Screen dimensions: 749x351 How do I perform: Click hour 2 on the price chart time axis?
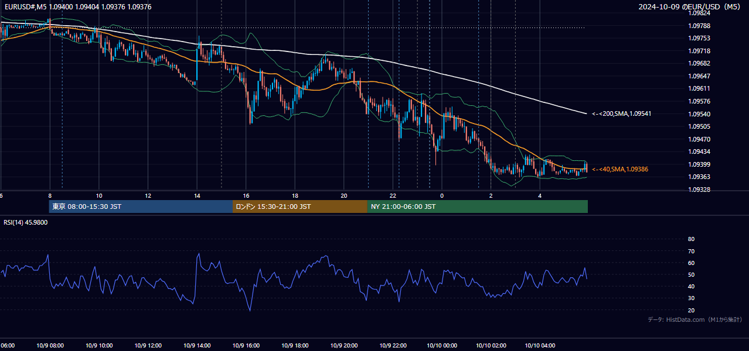point(491,195)
